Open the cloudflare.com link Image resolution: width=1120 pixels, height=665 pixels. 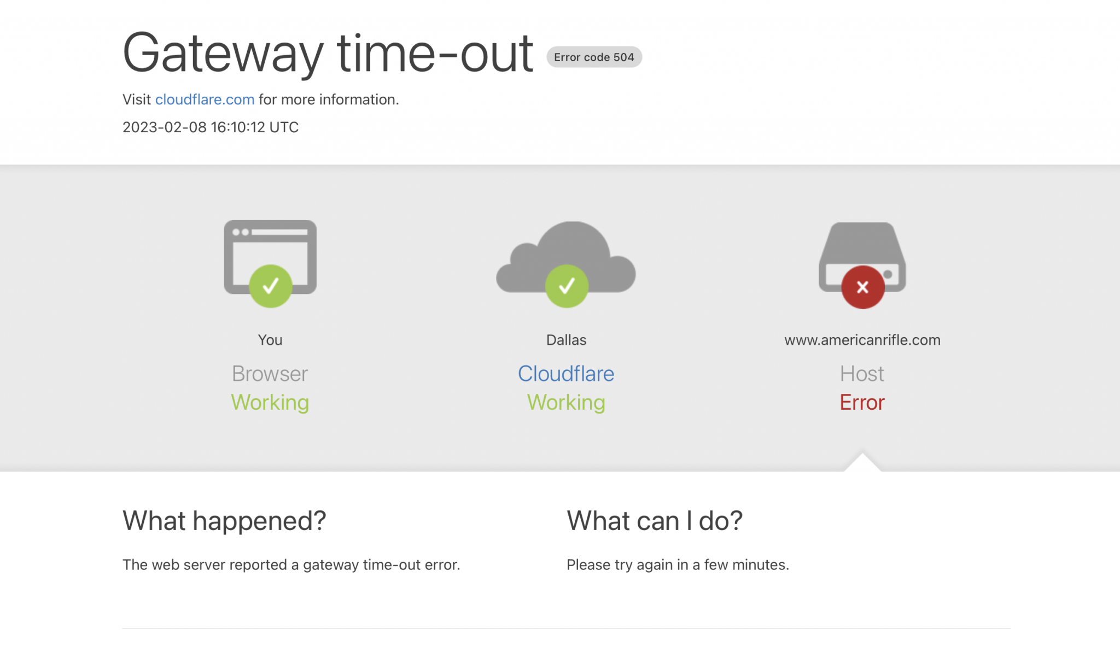coord(205,99)
